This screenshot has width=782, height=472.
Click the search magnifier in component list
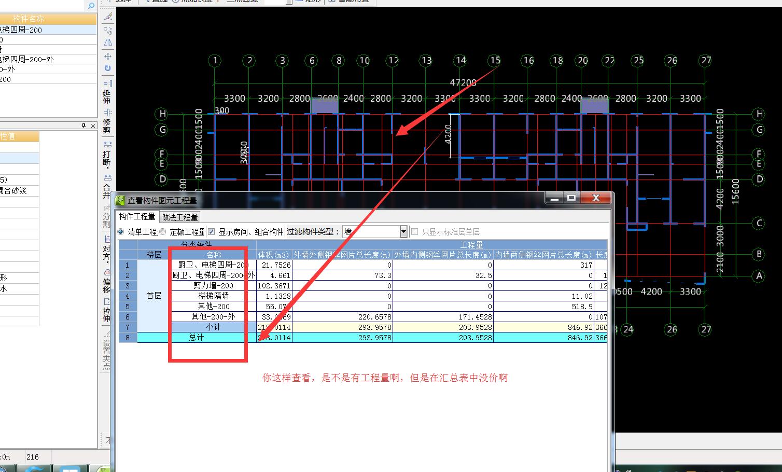point(91,6)
